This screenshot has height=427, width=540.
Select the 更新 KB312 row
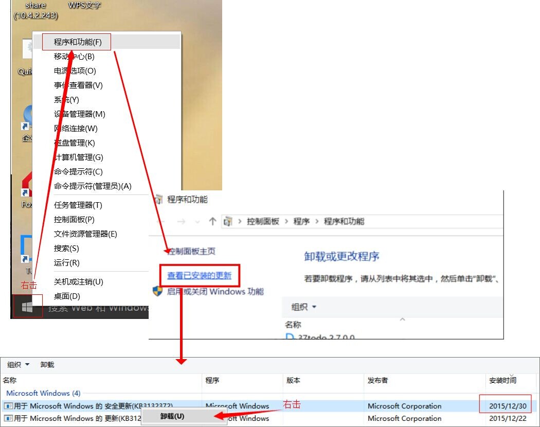269,418
